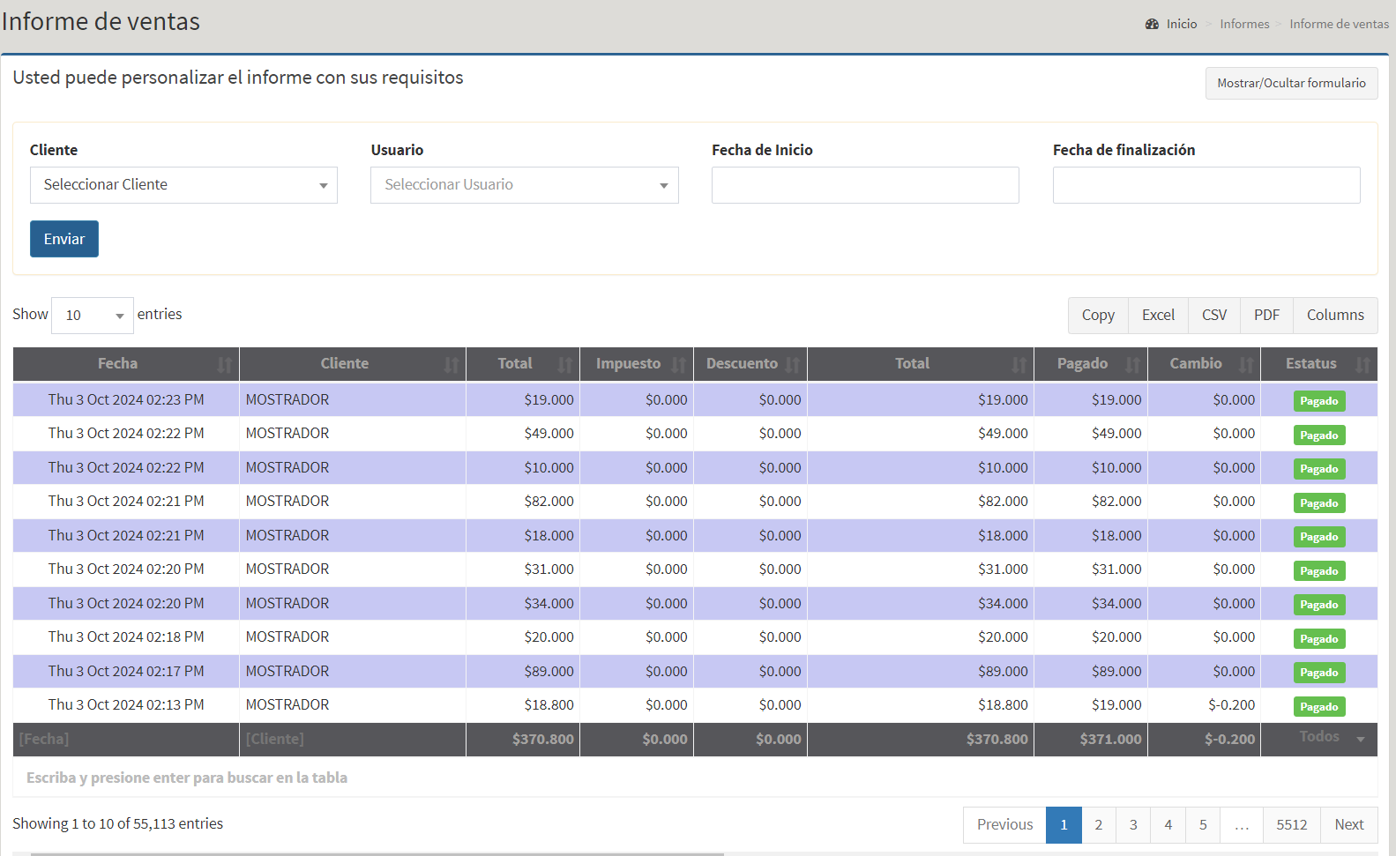
Task: Go to the Informes breadcrumb link
Action: tap(1244, 24)
